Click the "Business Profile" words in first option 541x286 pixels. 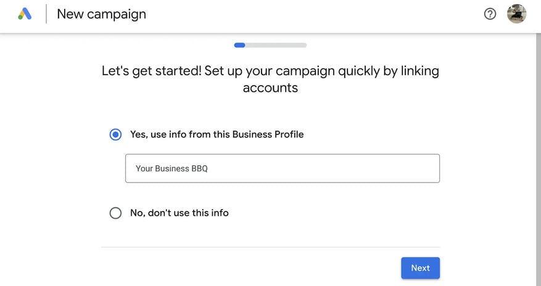coord(268,134)
